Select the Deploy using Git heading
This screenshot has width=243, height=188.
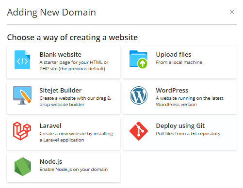pyautogui.click(x=180, y=126)
